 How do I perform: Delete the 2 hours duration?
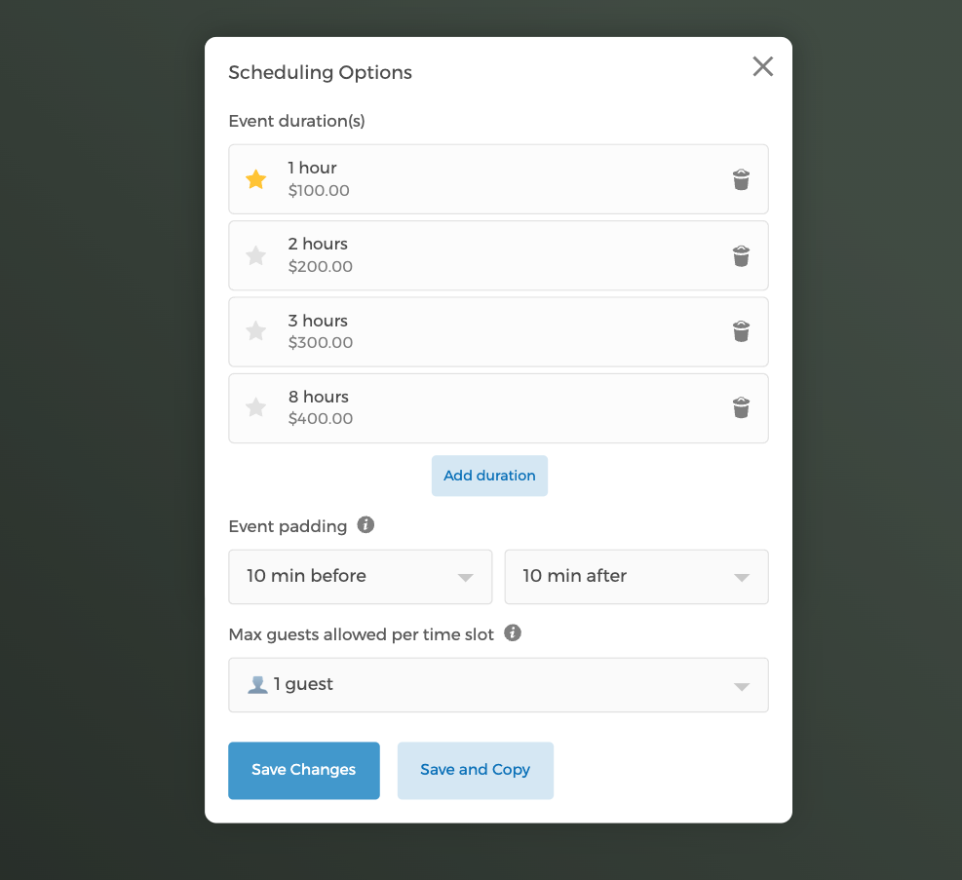click(x=741, y=256)
